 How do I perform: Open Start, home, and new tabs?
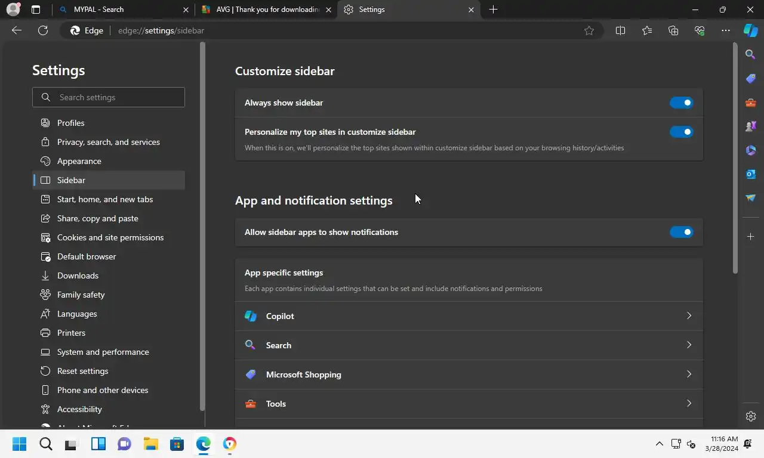109,199
